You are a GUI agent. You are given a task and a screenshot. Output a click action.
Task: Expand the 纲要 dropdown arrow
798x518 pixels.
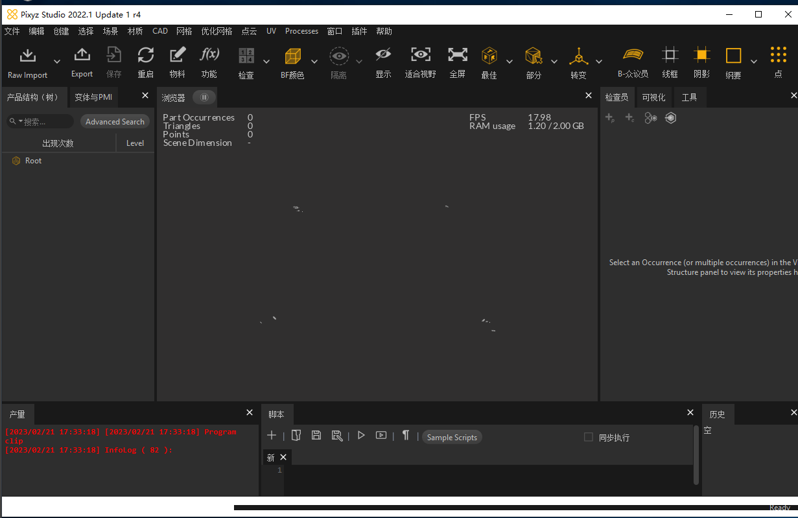tap(754, 62)
